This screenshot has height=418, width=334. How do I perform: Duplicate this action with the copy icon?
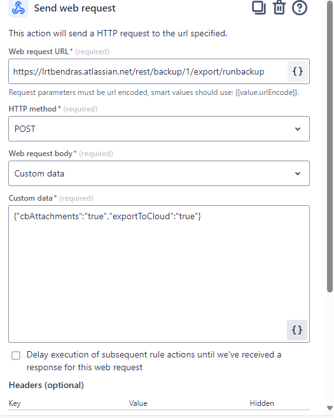pyautogui.click(x=259, y=8)
